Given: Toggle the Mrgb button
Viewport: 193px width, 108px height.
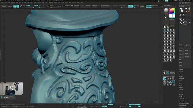Looking at the screenshot, I should click(x=24, y=5).
